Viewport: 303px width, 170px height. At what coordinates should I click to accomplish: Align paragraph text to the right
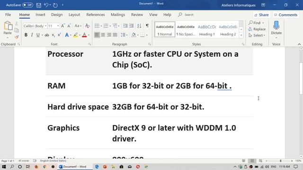pos(109,35)
